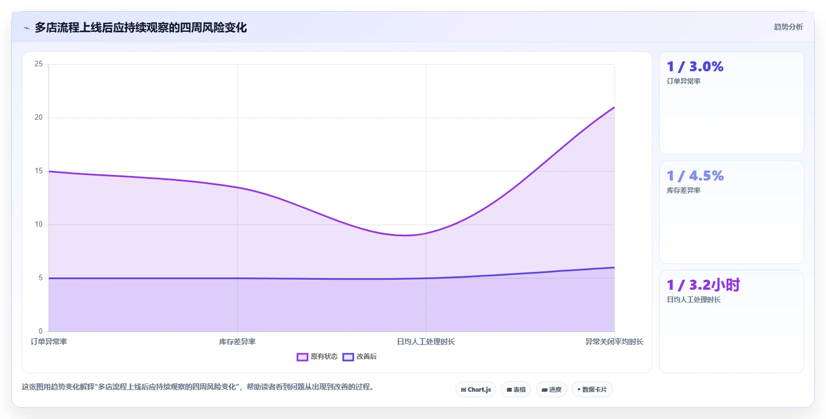The height and width of the screenshot is (419, 826).
Task: Select the Chart.js chip
Action: tap(476, 389)
